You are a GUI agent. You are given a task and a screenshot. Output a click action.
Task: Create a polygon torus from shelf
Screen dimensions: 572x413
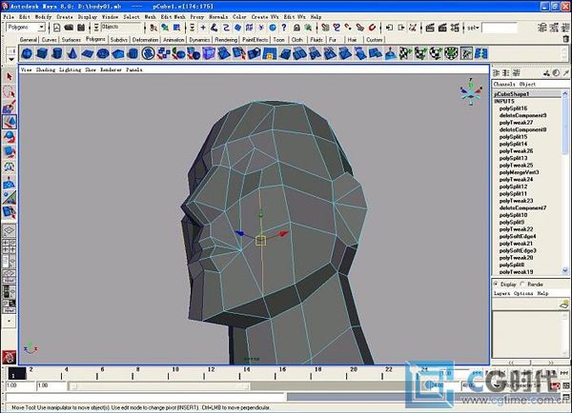click(x=103, y=53)
